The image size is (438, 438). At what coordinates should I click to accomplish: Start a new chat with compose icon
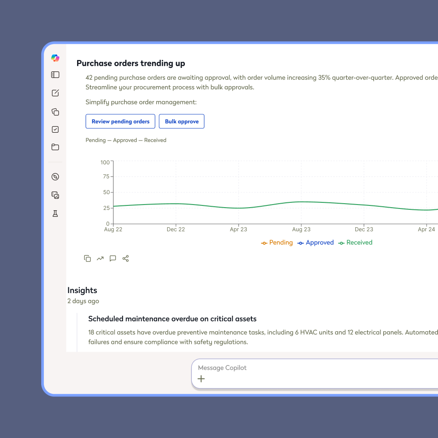coord(55,93)
